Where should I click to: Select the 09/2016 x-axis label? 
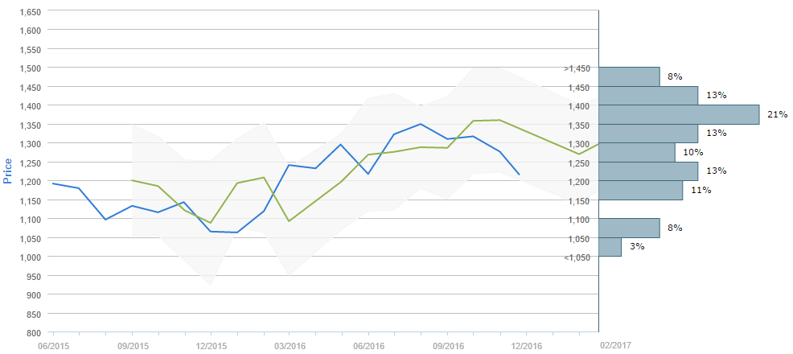[447, 344]
